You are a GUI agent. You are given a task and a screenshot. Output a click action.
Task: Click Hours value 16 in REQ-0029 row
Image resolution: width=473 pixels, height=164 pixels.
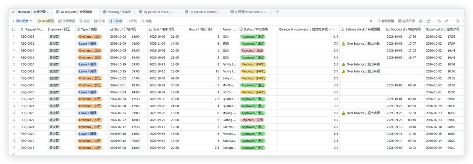[203, 71]
